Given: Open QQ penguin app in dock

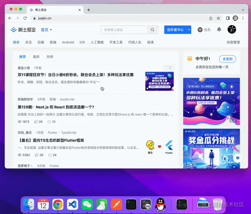Looking at the screenshot, I should (x=160, y=204).
